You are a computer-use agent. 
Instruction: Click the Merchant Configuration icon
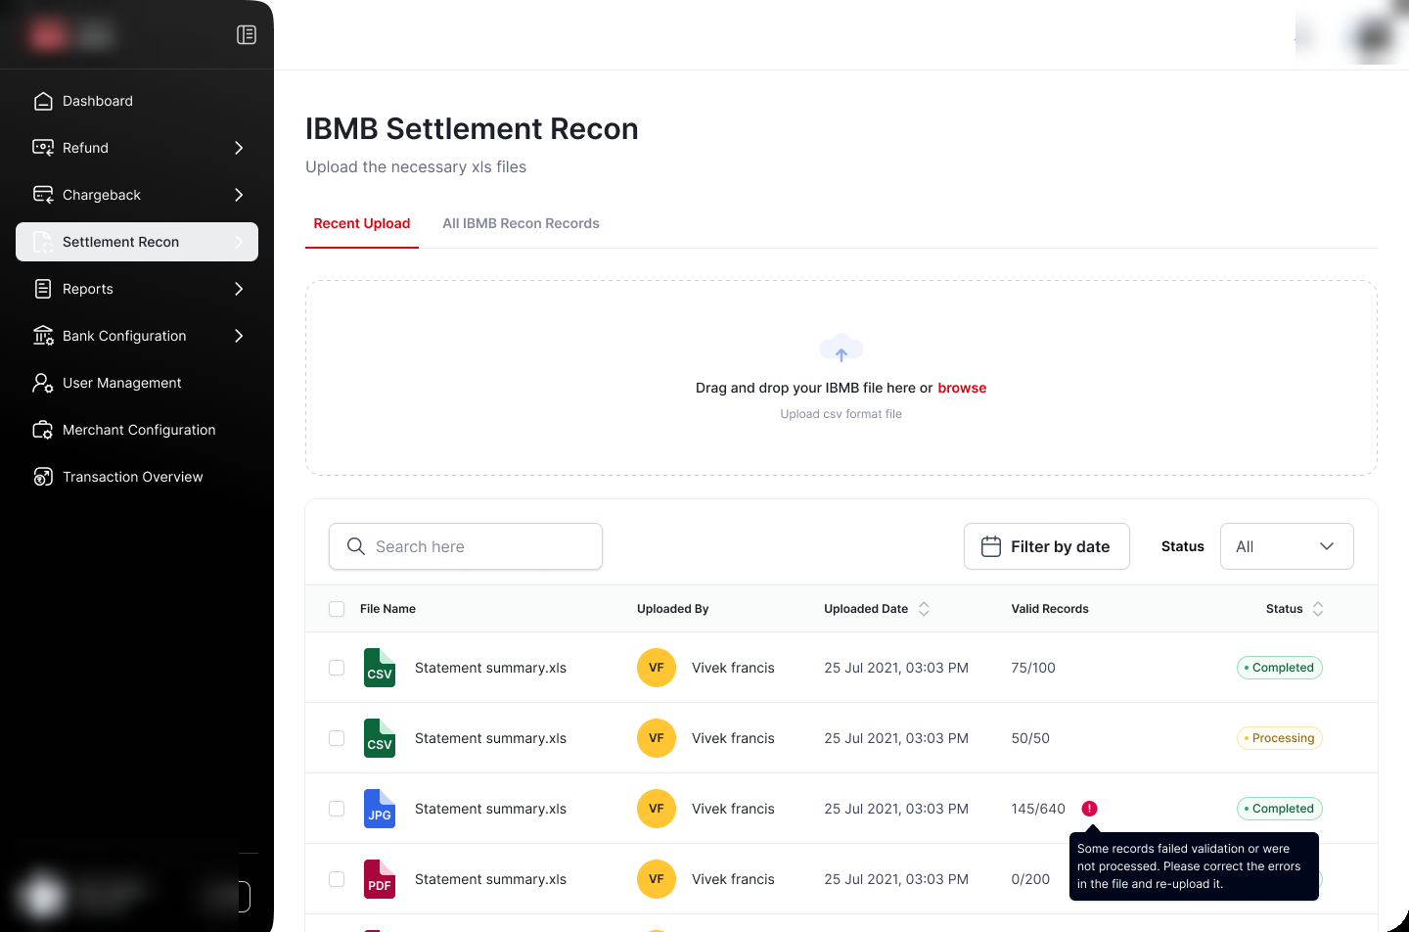point(43,430)
